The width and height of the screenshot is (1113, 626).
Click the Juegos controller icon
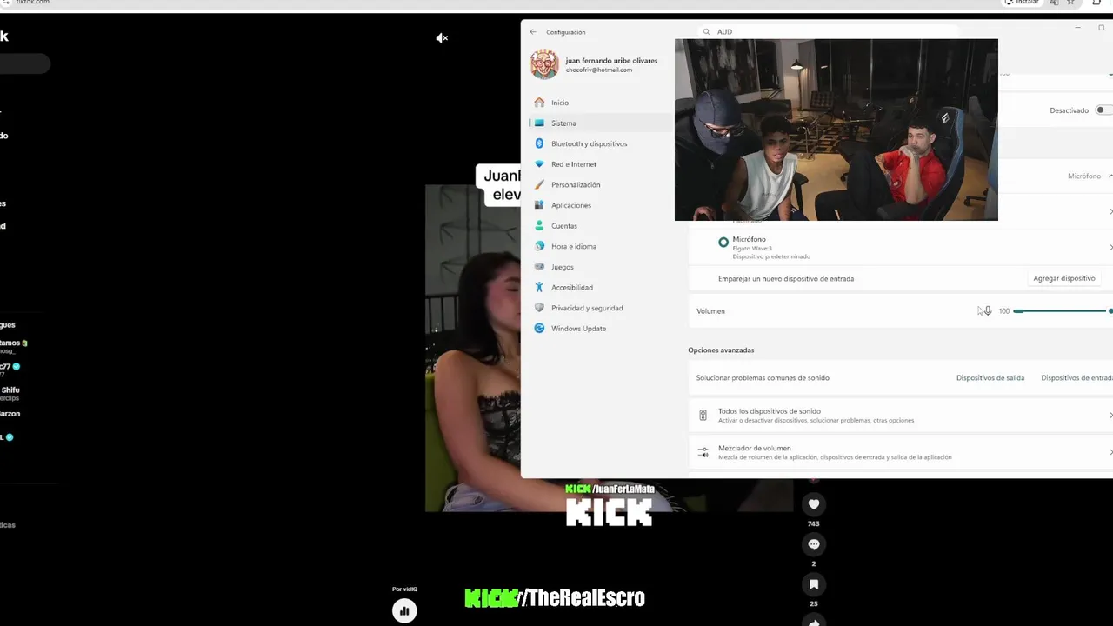click(x=539, y=267)
